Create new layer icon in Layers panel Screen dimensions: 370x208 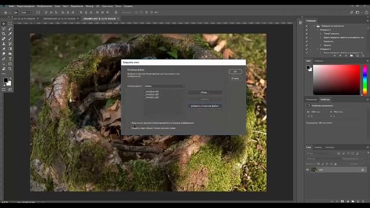coord(358,202)
